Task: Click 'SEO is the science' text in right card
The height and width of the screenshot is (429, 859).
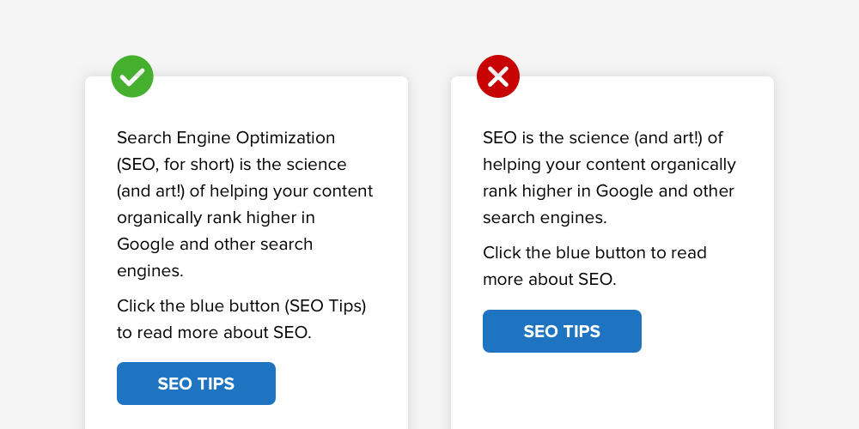Action: (556, 138)
